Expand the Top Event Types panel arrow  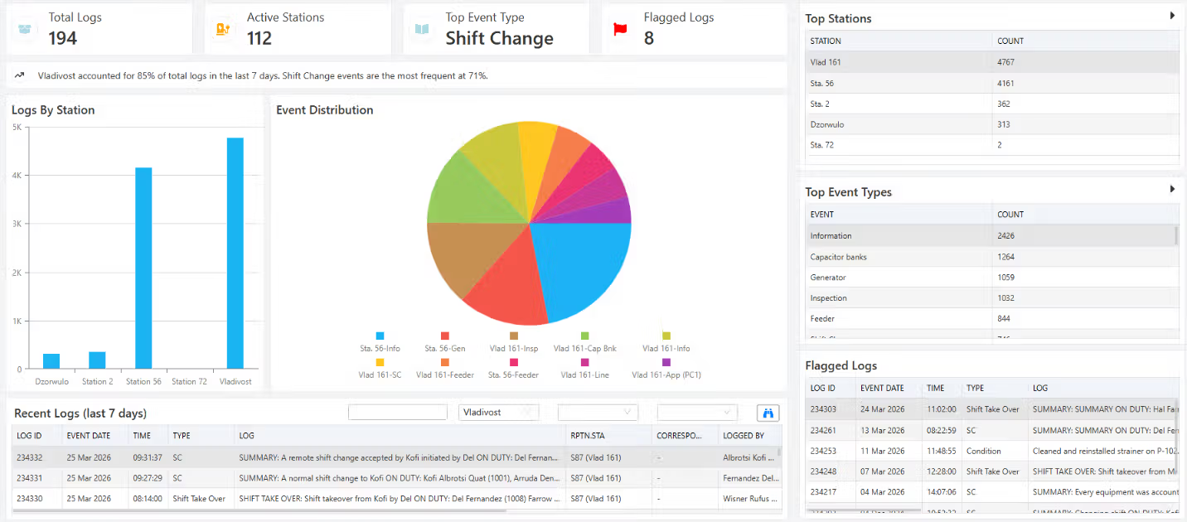(1172, 189)
